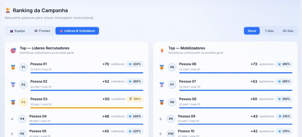This screenshot has width=302, height=137.
Task: Select the P9 avatar
Action: pyautogui.click(x=171, y=119)
